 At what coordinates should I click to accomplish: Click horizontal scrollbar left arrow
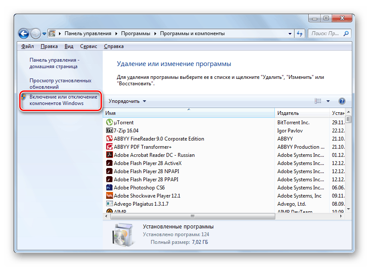tap(106, 216)
